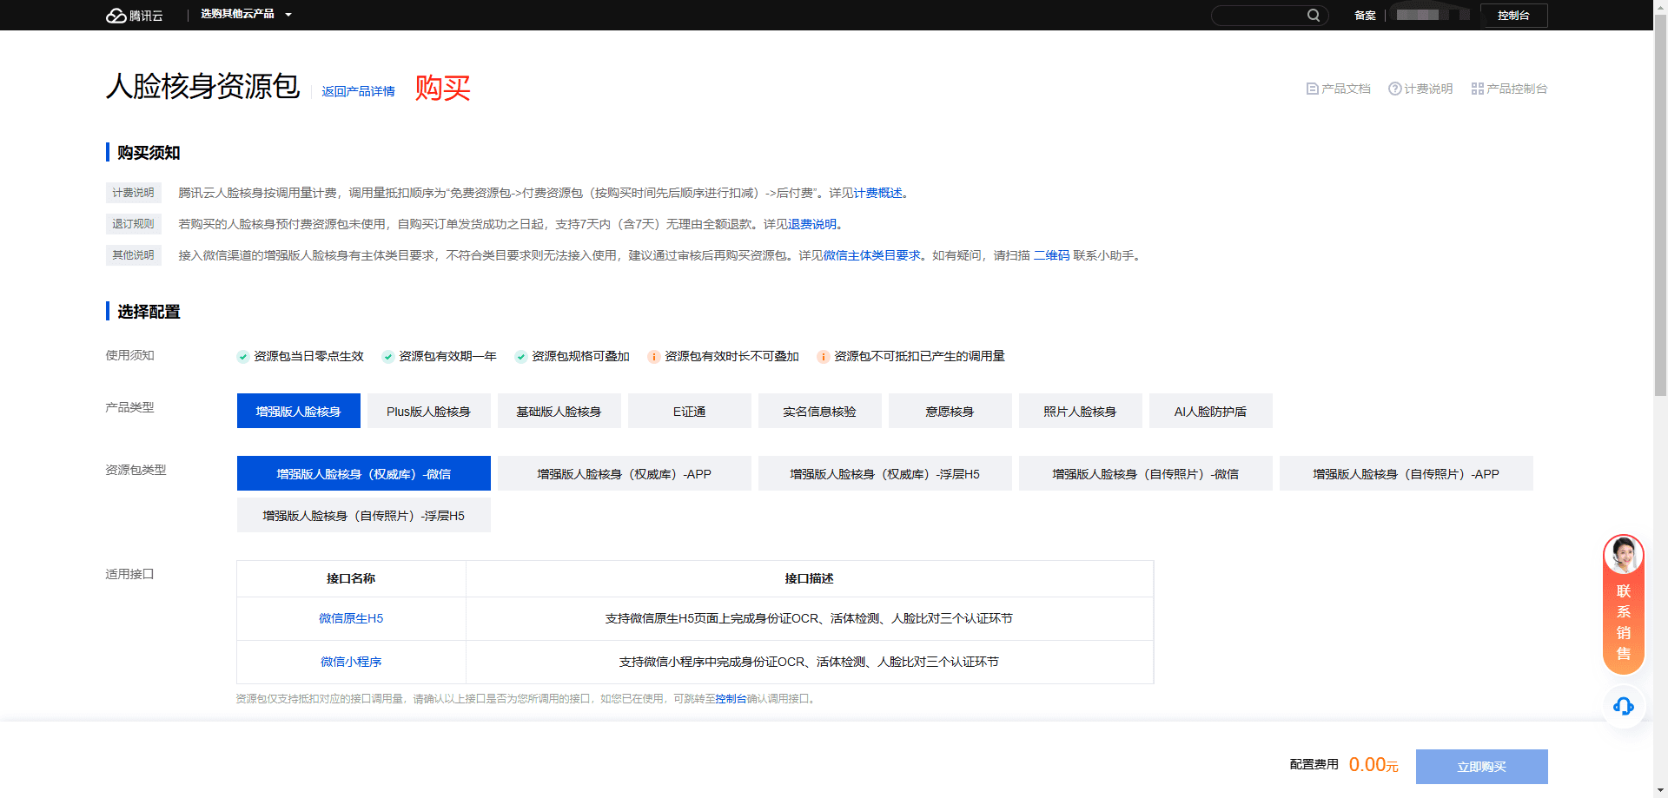
Task: Click the blurred account name
Action: point(1432,15)
